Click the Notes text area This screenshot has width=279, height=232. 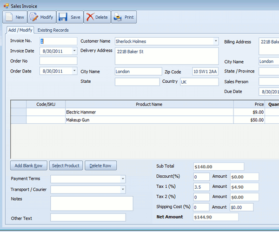point(92,204)
